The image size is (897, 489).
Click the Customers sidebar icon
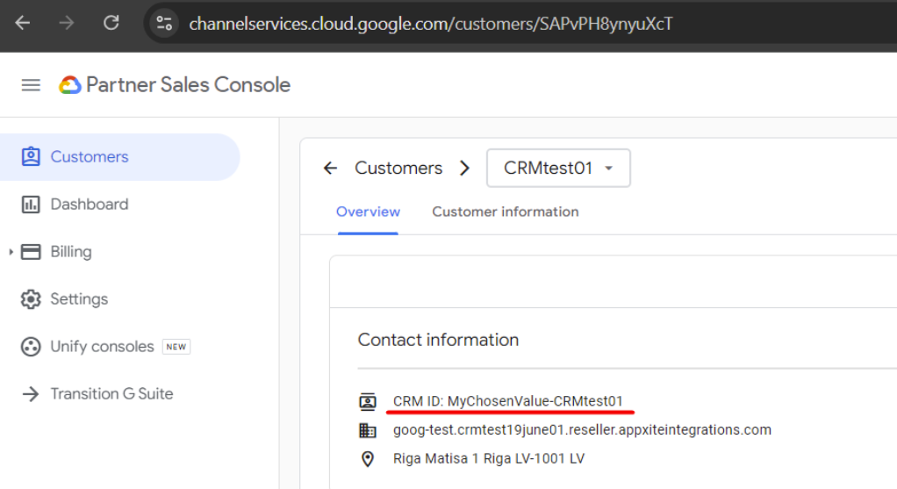tap(31, 157)
